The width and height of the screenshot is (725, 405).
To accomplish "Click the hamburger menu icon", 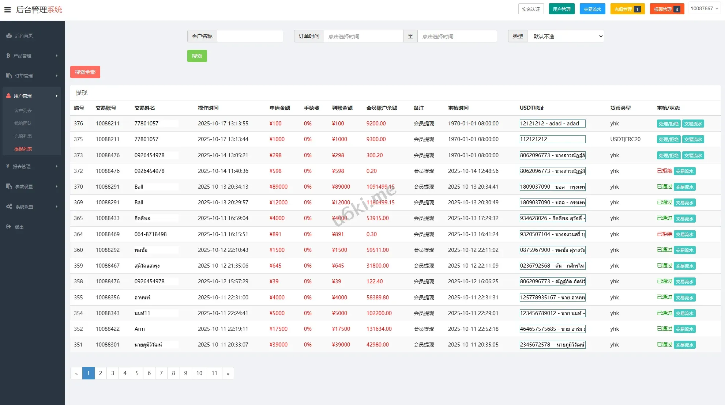I will [x=7, y=10].
